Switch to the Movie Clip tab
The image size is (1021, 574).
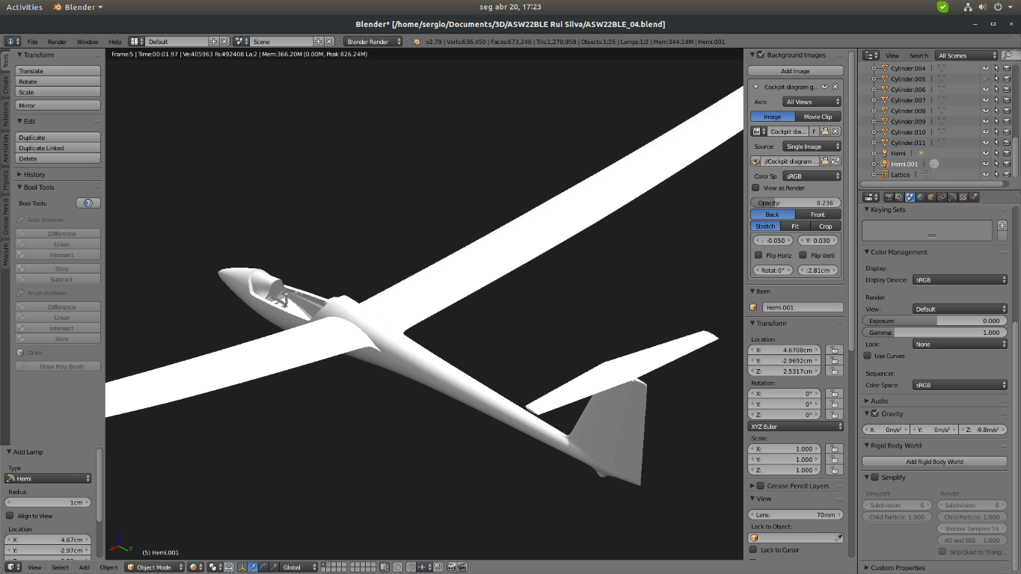[x=818, y=117]
